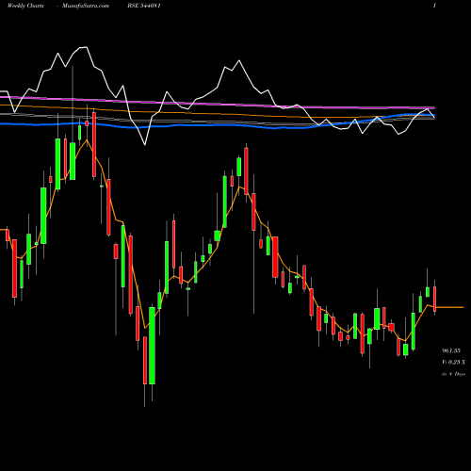Click the 'BSE 544084' symbol label
Viewport: 471px width, 471px height.
144,6
